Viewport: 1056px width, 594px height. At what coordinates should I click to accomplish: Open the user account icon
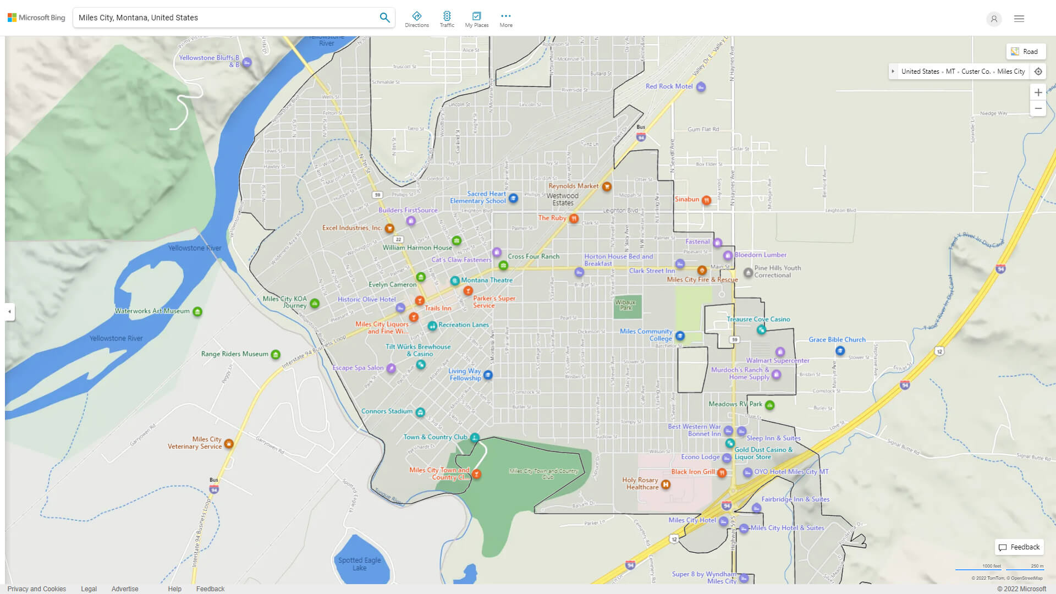coord(993,19)
